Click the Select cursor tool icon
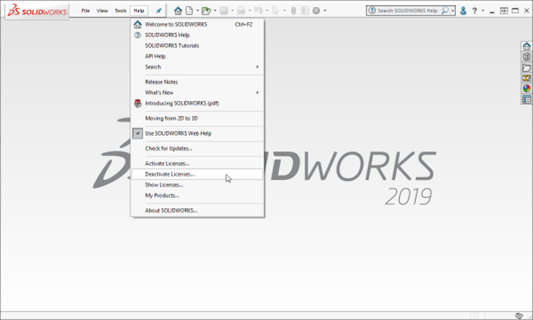 pyautogui.click(x=276, y=11)
